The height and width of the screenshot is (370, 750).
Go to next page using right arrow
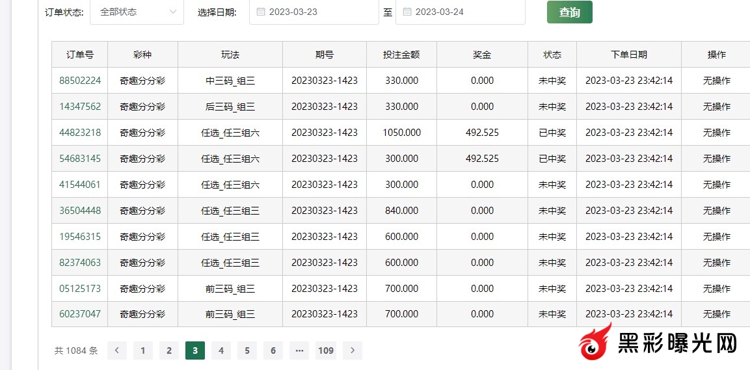pyautogui.click(x=352, y=350)
